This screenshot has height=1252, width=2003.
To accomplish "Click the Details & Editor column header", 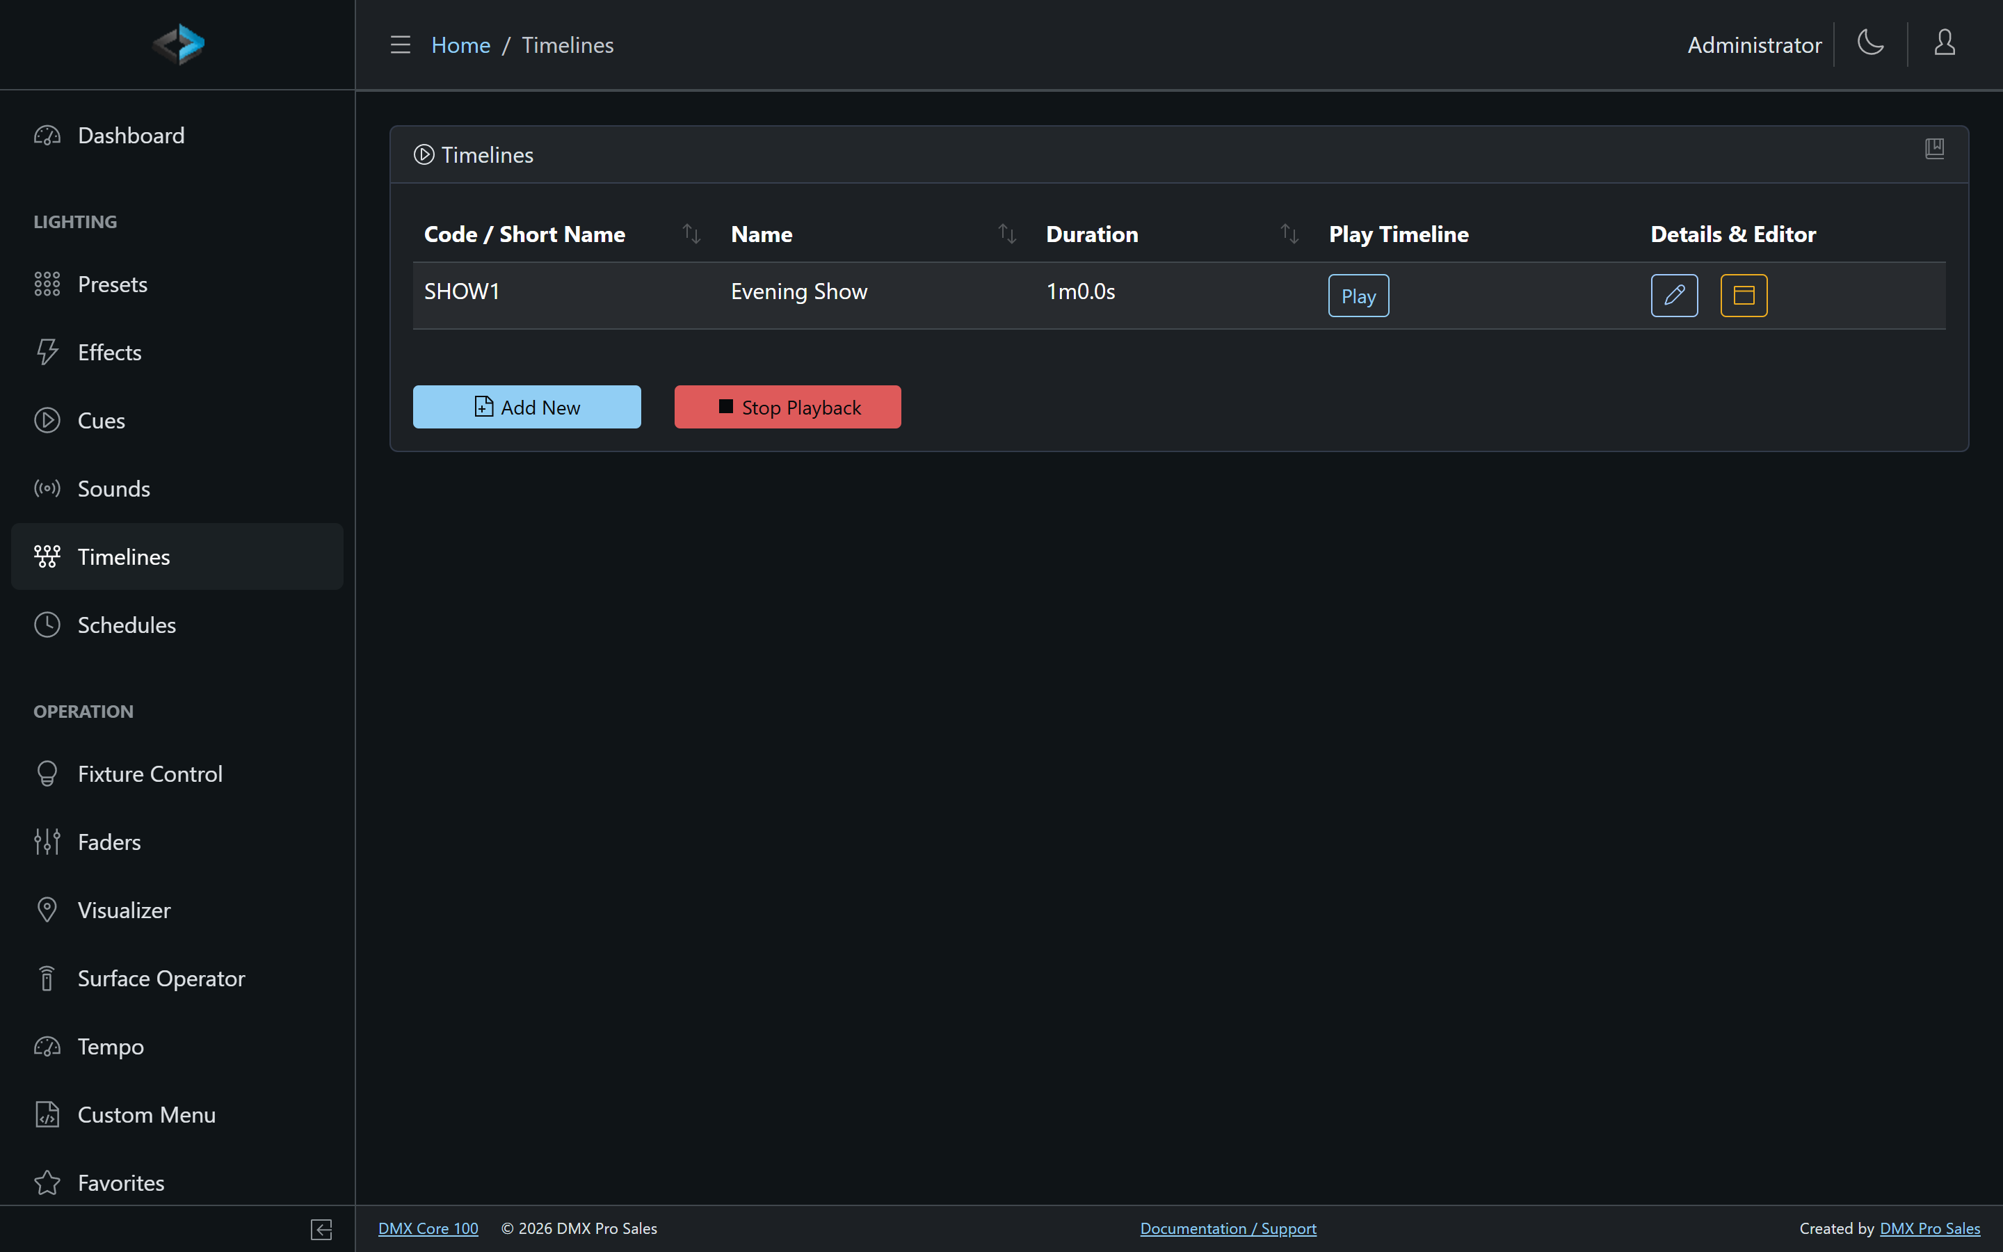I will click(1733, 234).
